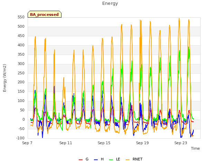Toggle the RNET series legend entry
221x166 pixels.
click(x=134, y=159)
